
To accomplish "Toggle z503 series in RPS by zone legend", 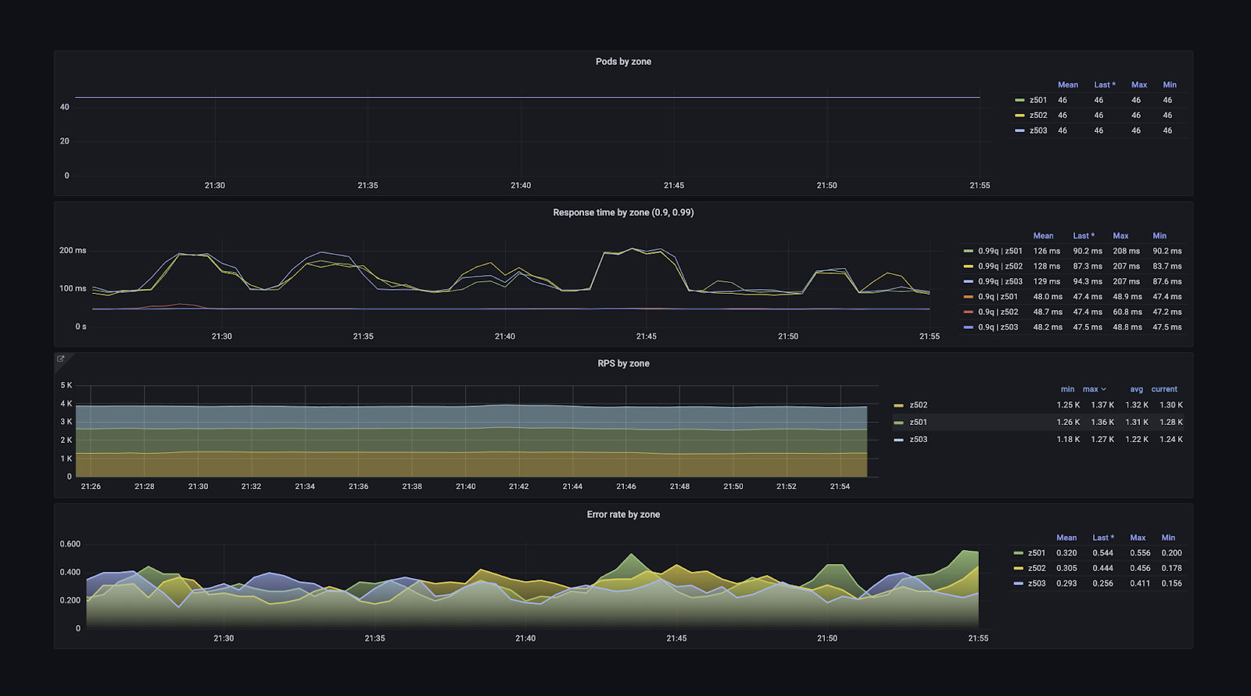I will [918, 439].
